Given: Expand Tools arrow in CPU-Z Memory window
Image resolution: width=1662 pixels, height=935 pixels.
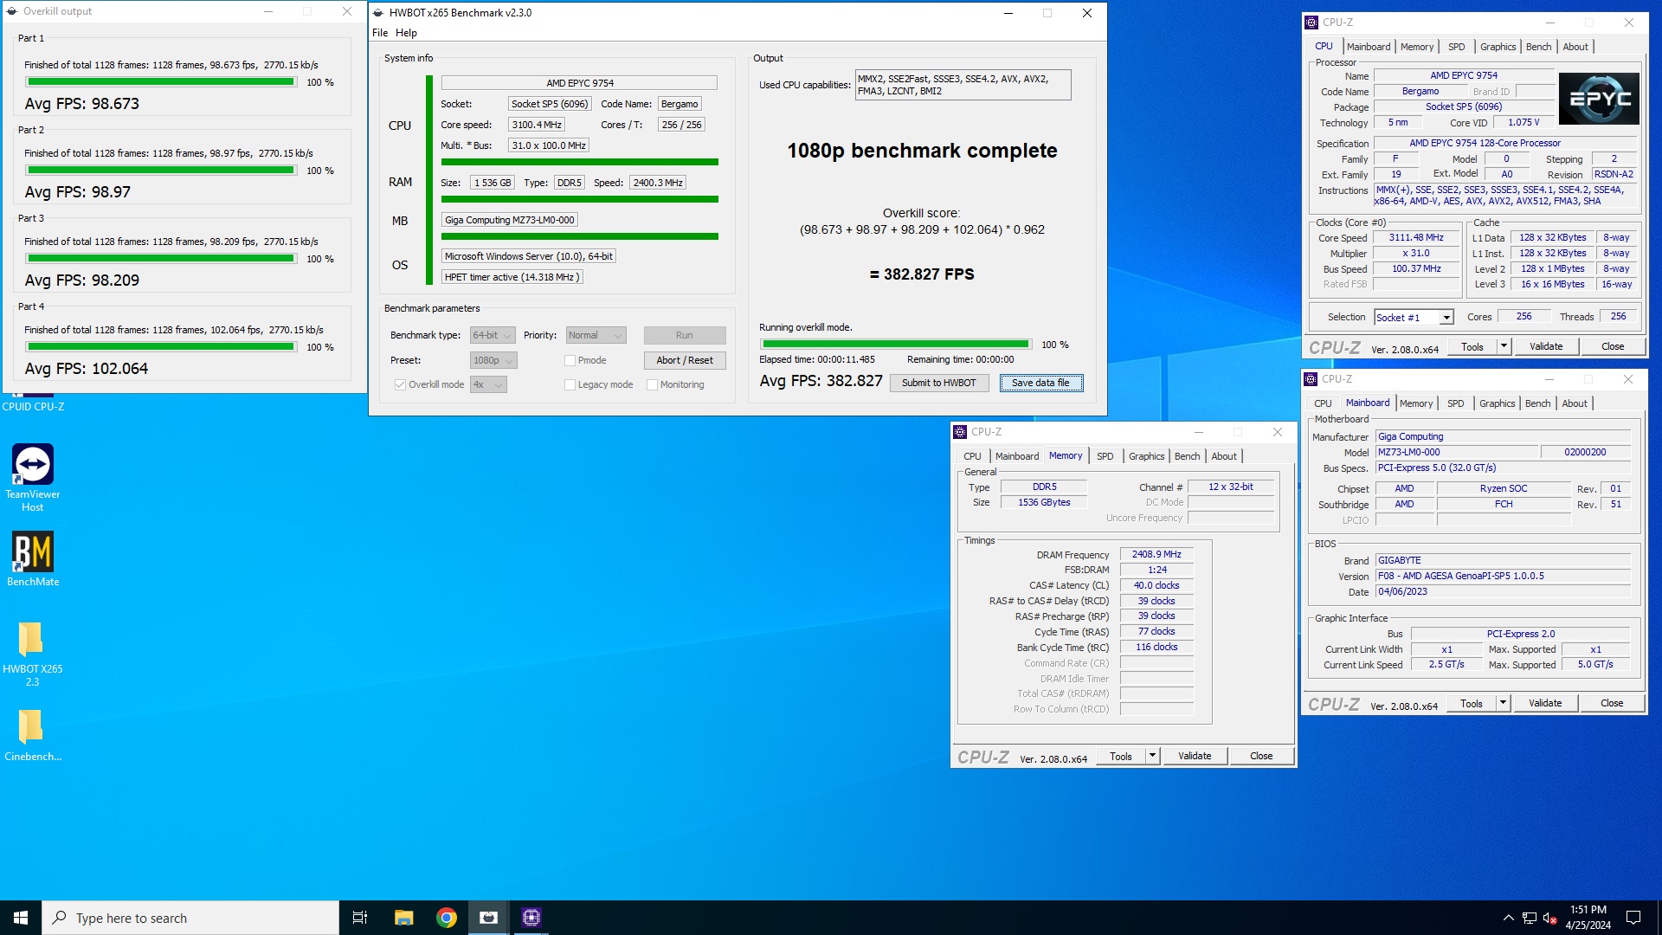Looking at the screenshot, I should coord(1152,756).
